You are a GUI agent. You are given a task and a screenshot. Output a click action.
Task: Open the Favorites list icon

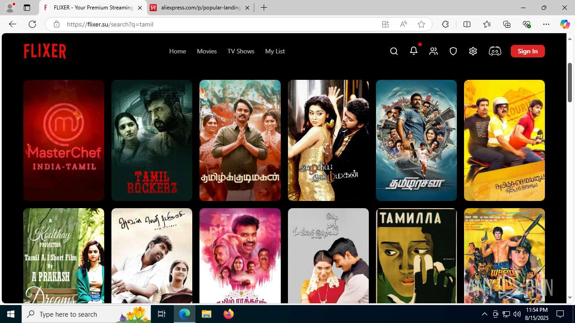point(487,24)
